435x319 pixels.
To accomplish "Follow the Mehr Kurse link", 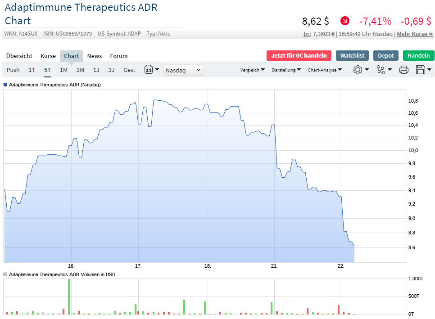I will tap(413, 34).
